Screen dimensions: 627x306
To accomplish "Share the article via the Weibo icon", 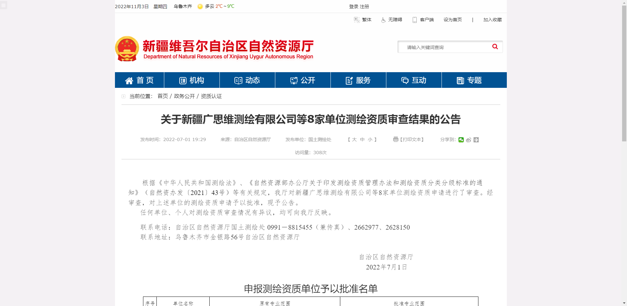I will 469,140.
